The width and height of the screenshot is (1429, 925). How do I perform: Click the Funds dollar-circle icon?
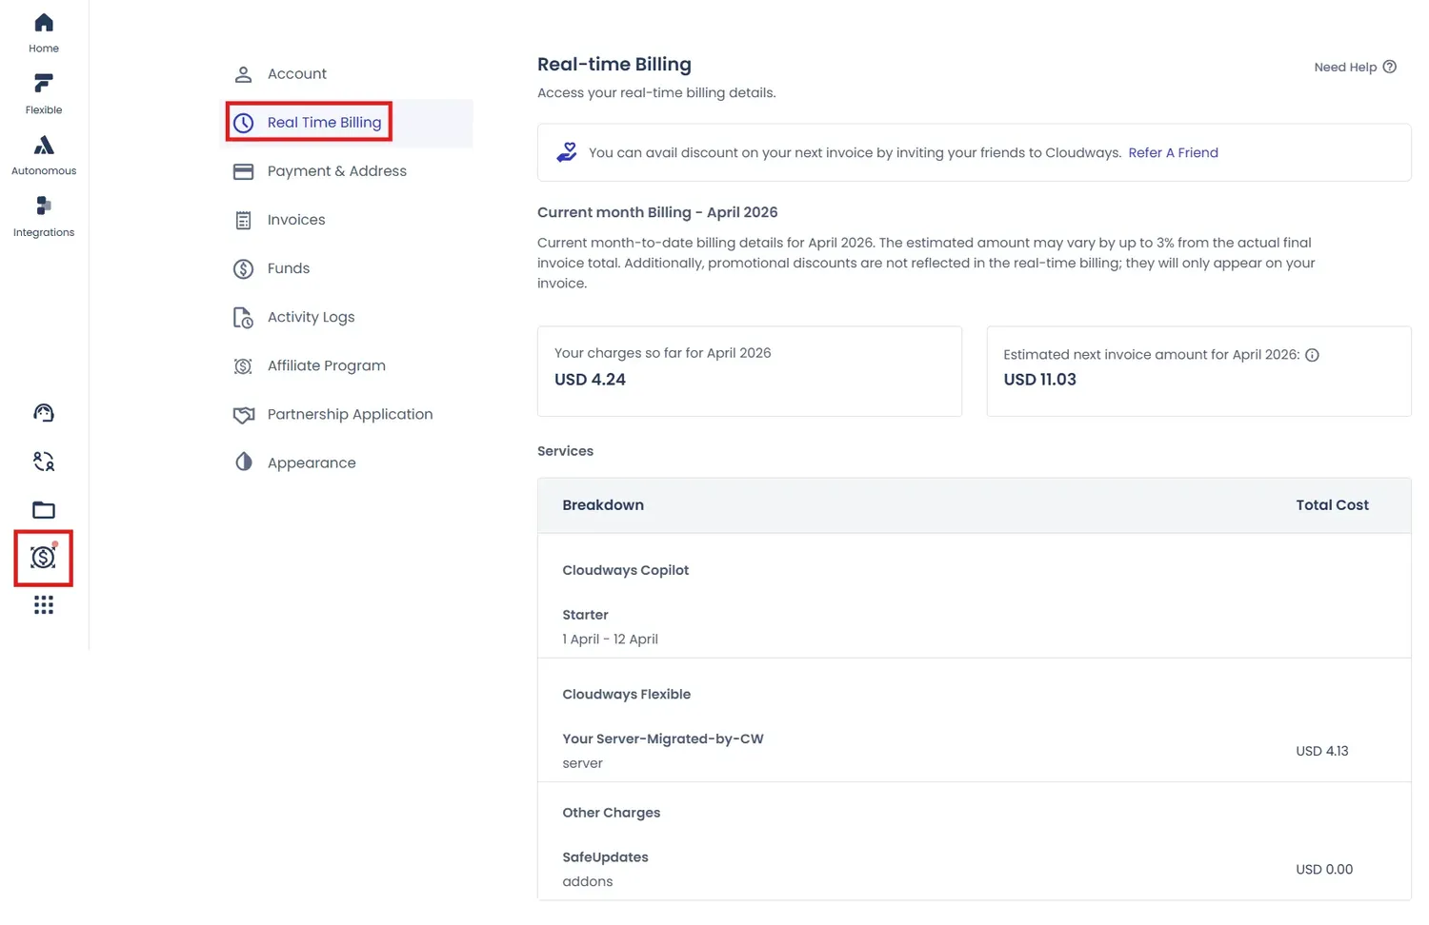244,268
